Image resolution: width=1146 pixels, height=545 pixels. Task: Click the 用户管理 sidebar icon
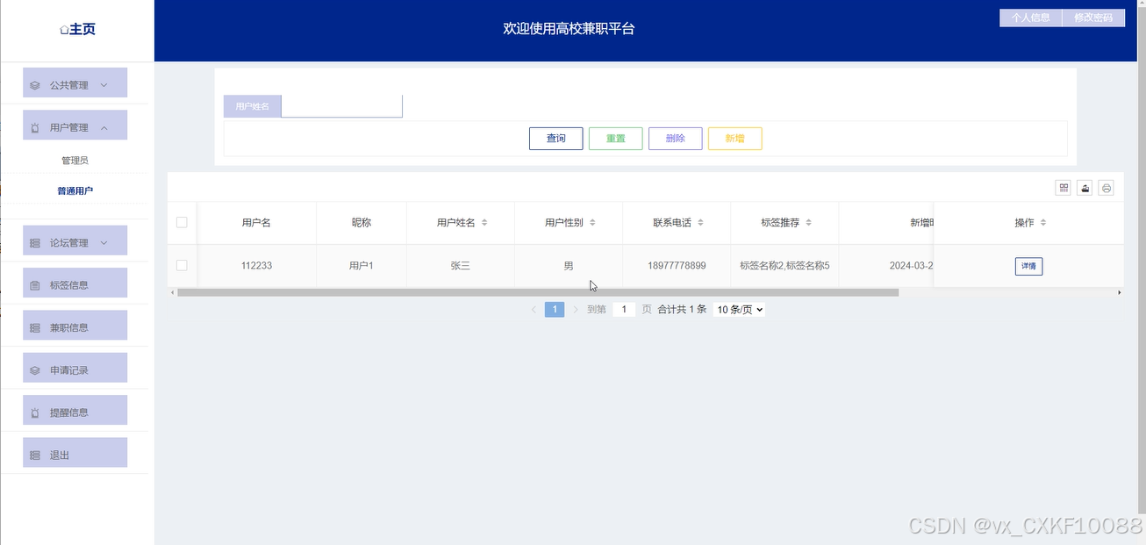click(35, 128)
